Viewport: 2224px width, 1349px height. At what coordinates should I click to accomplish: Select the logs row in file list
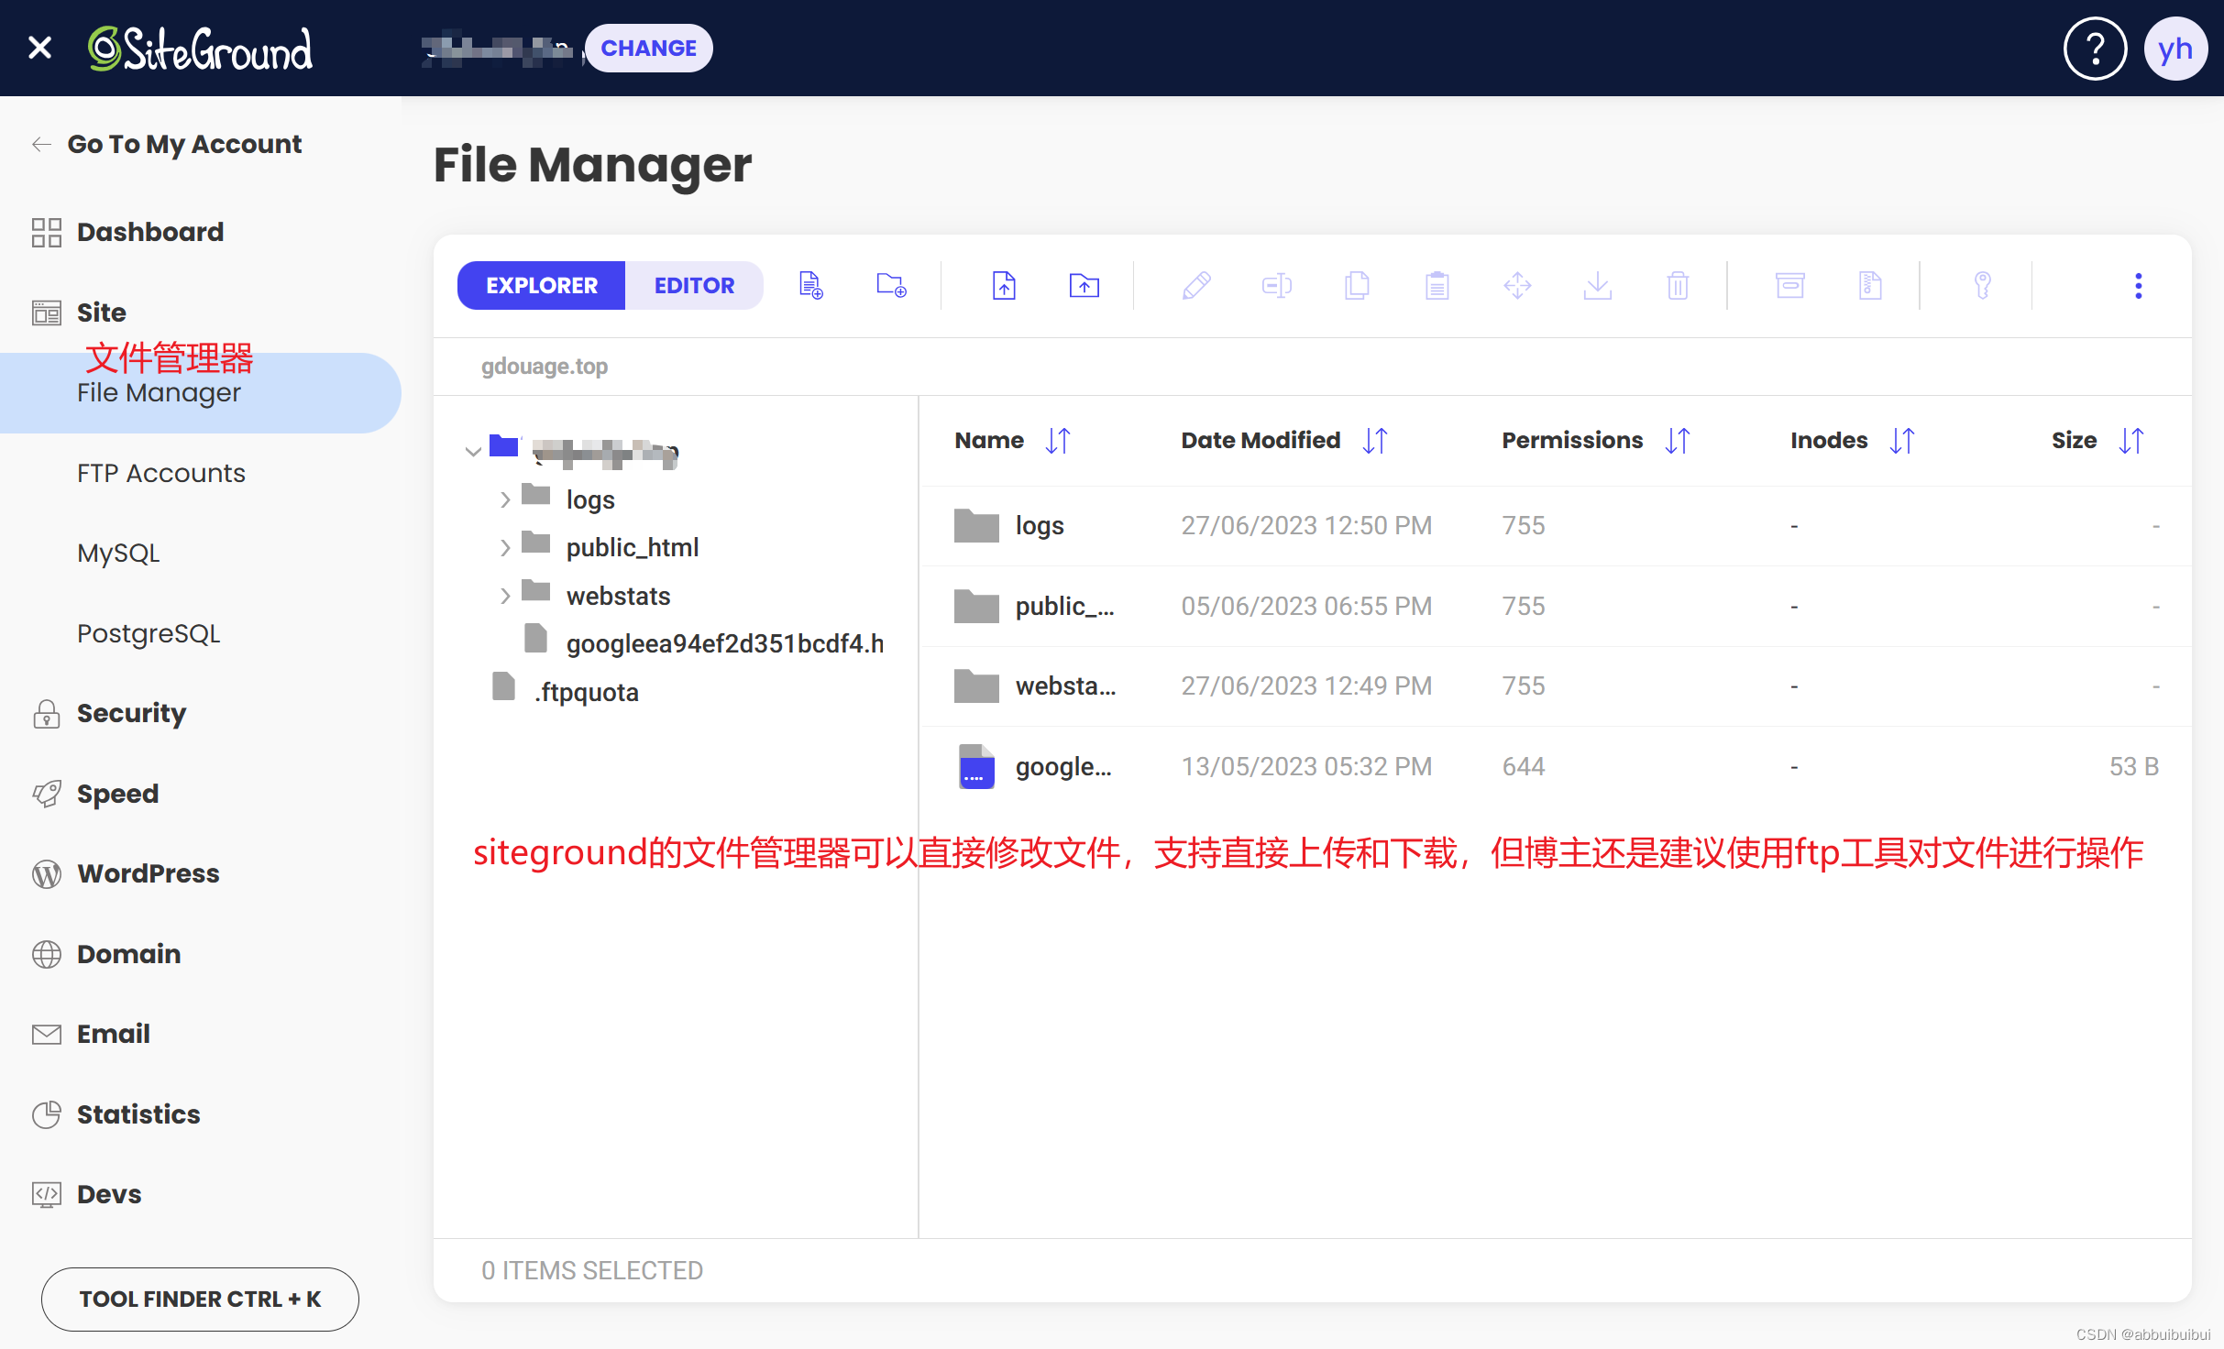click(x=1556, y=526)
